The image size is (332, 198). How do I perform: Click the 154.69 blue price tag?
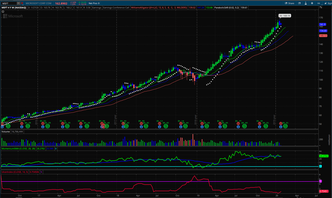(323, 31)
